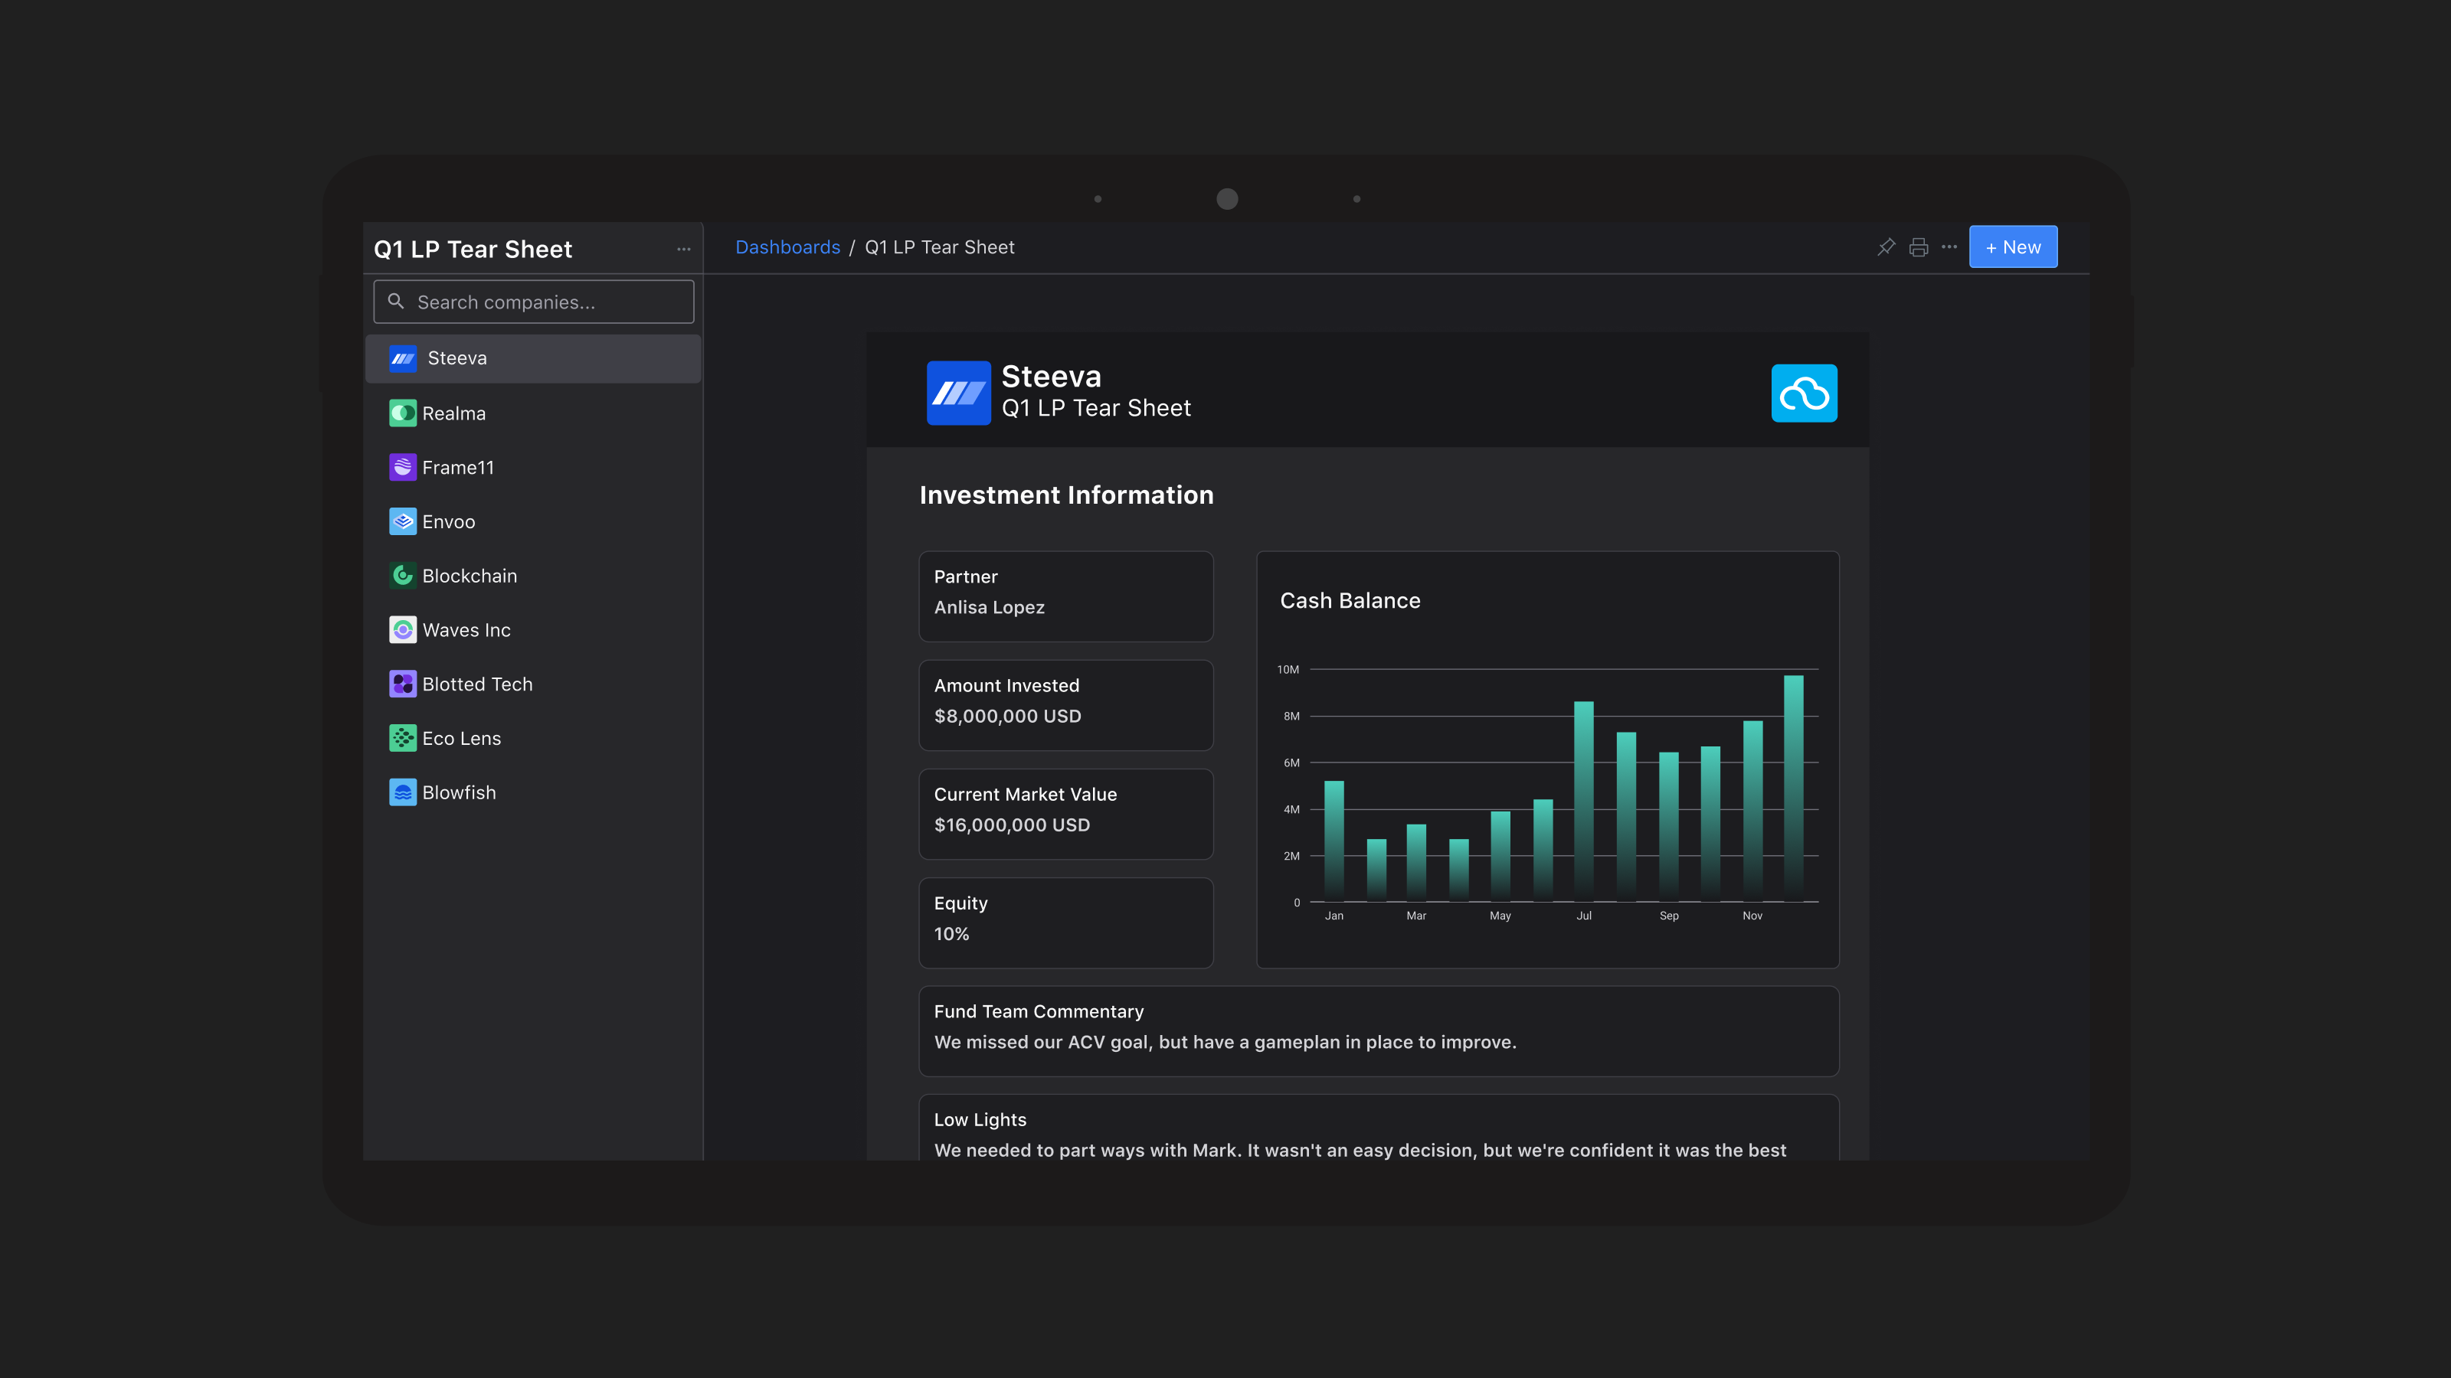Select Waves Inc from sidebar

pyautogui.click(x=466, y=631)
